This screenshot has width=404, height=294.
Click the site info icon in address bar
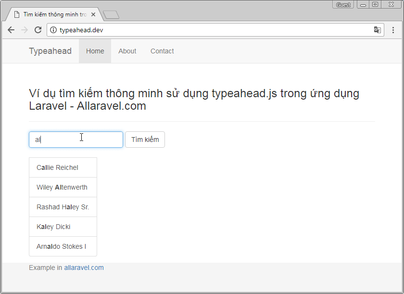point(53,30)
